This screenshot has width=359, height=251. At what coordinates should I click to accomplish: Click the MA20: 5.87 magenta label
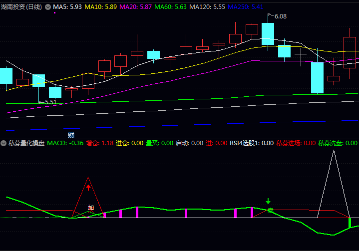tap(135, 7)
